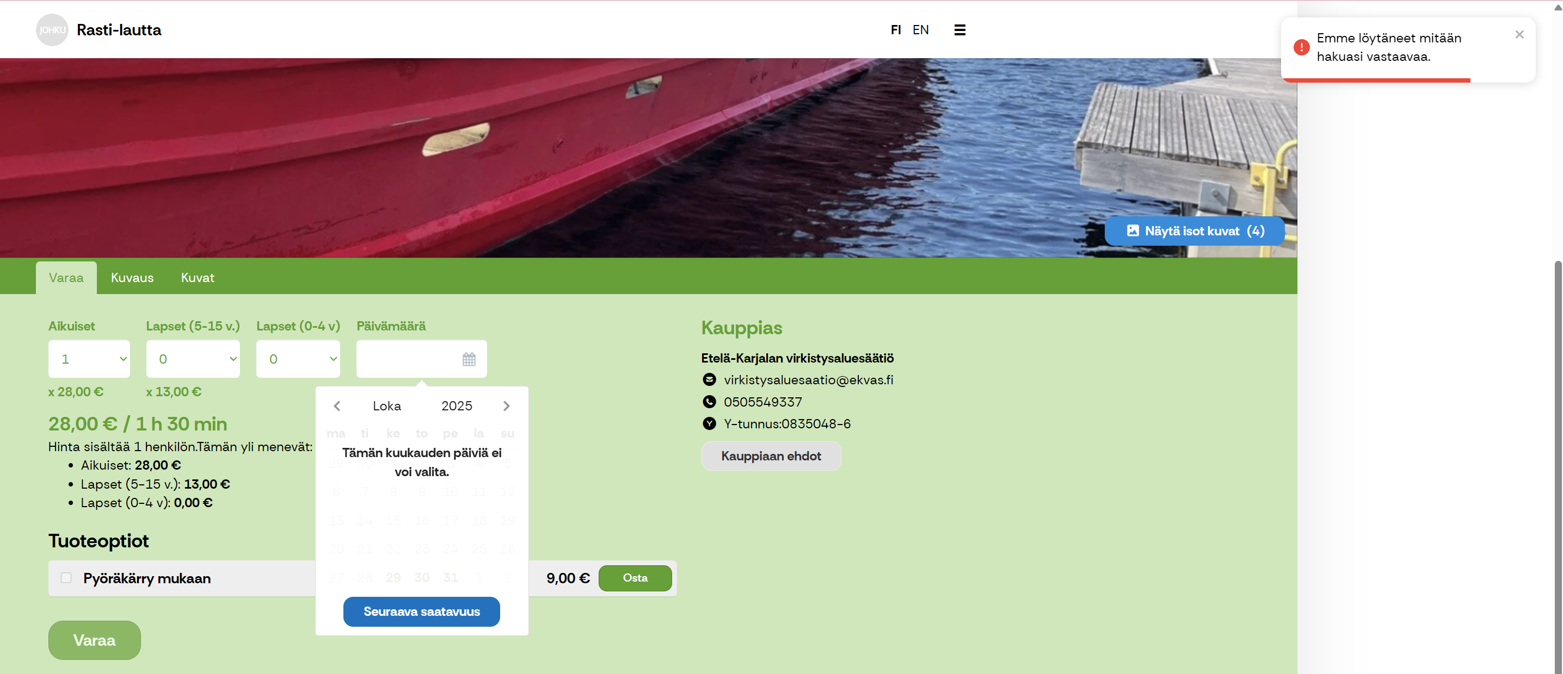Go to previous month in calendar

click(337, 406)
